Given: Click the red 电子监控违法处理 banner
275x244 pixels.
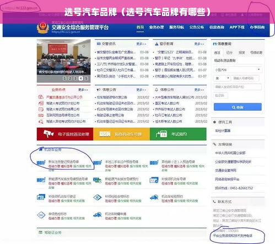Looking at the screenshot, I should pyautogui.click(x=65, y=134).
